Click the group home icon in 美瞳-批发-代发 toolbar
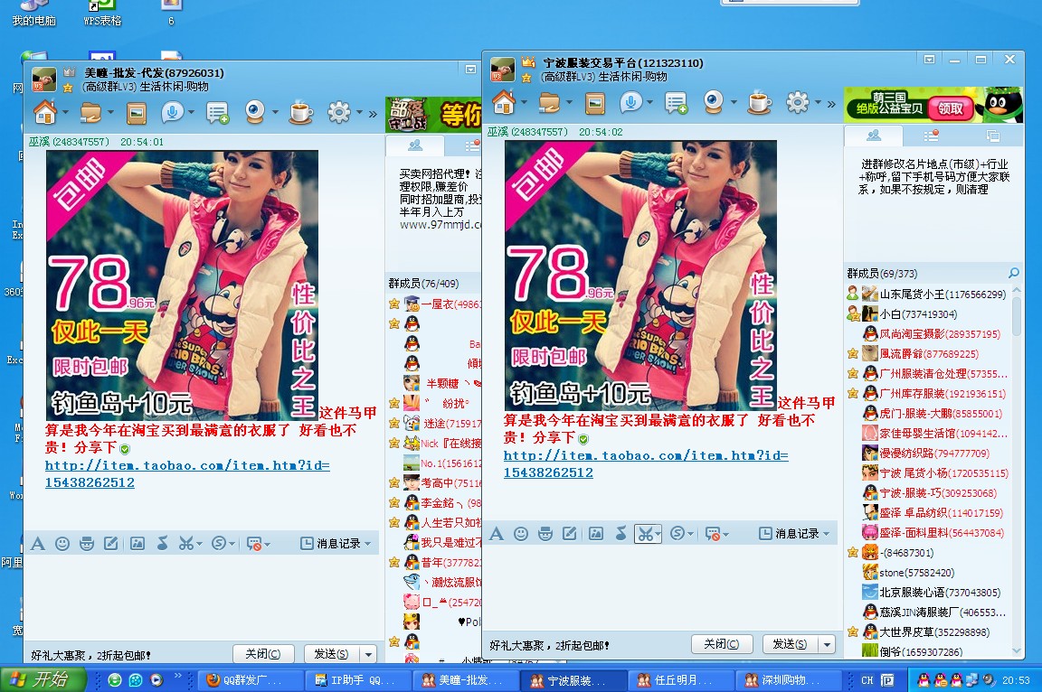The width and height of the screenshot is (1042, 692). coord(44,113)
